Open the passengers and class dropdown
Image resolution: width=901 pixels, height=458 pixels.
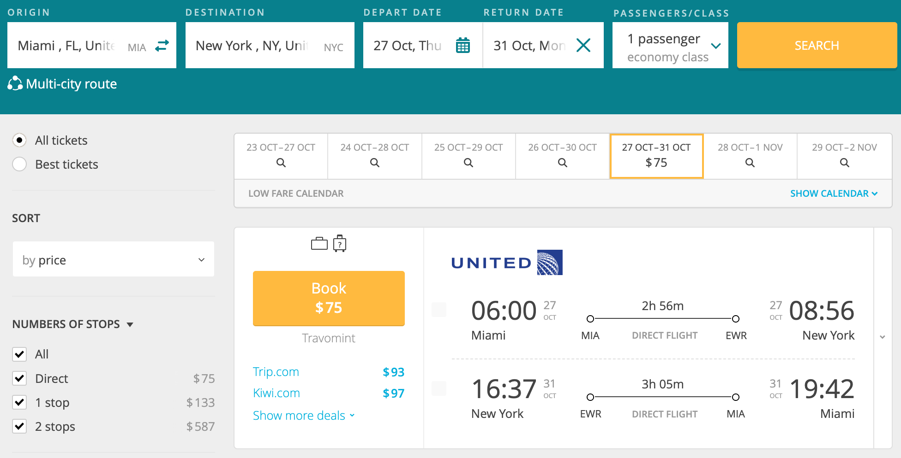[670, 45]
